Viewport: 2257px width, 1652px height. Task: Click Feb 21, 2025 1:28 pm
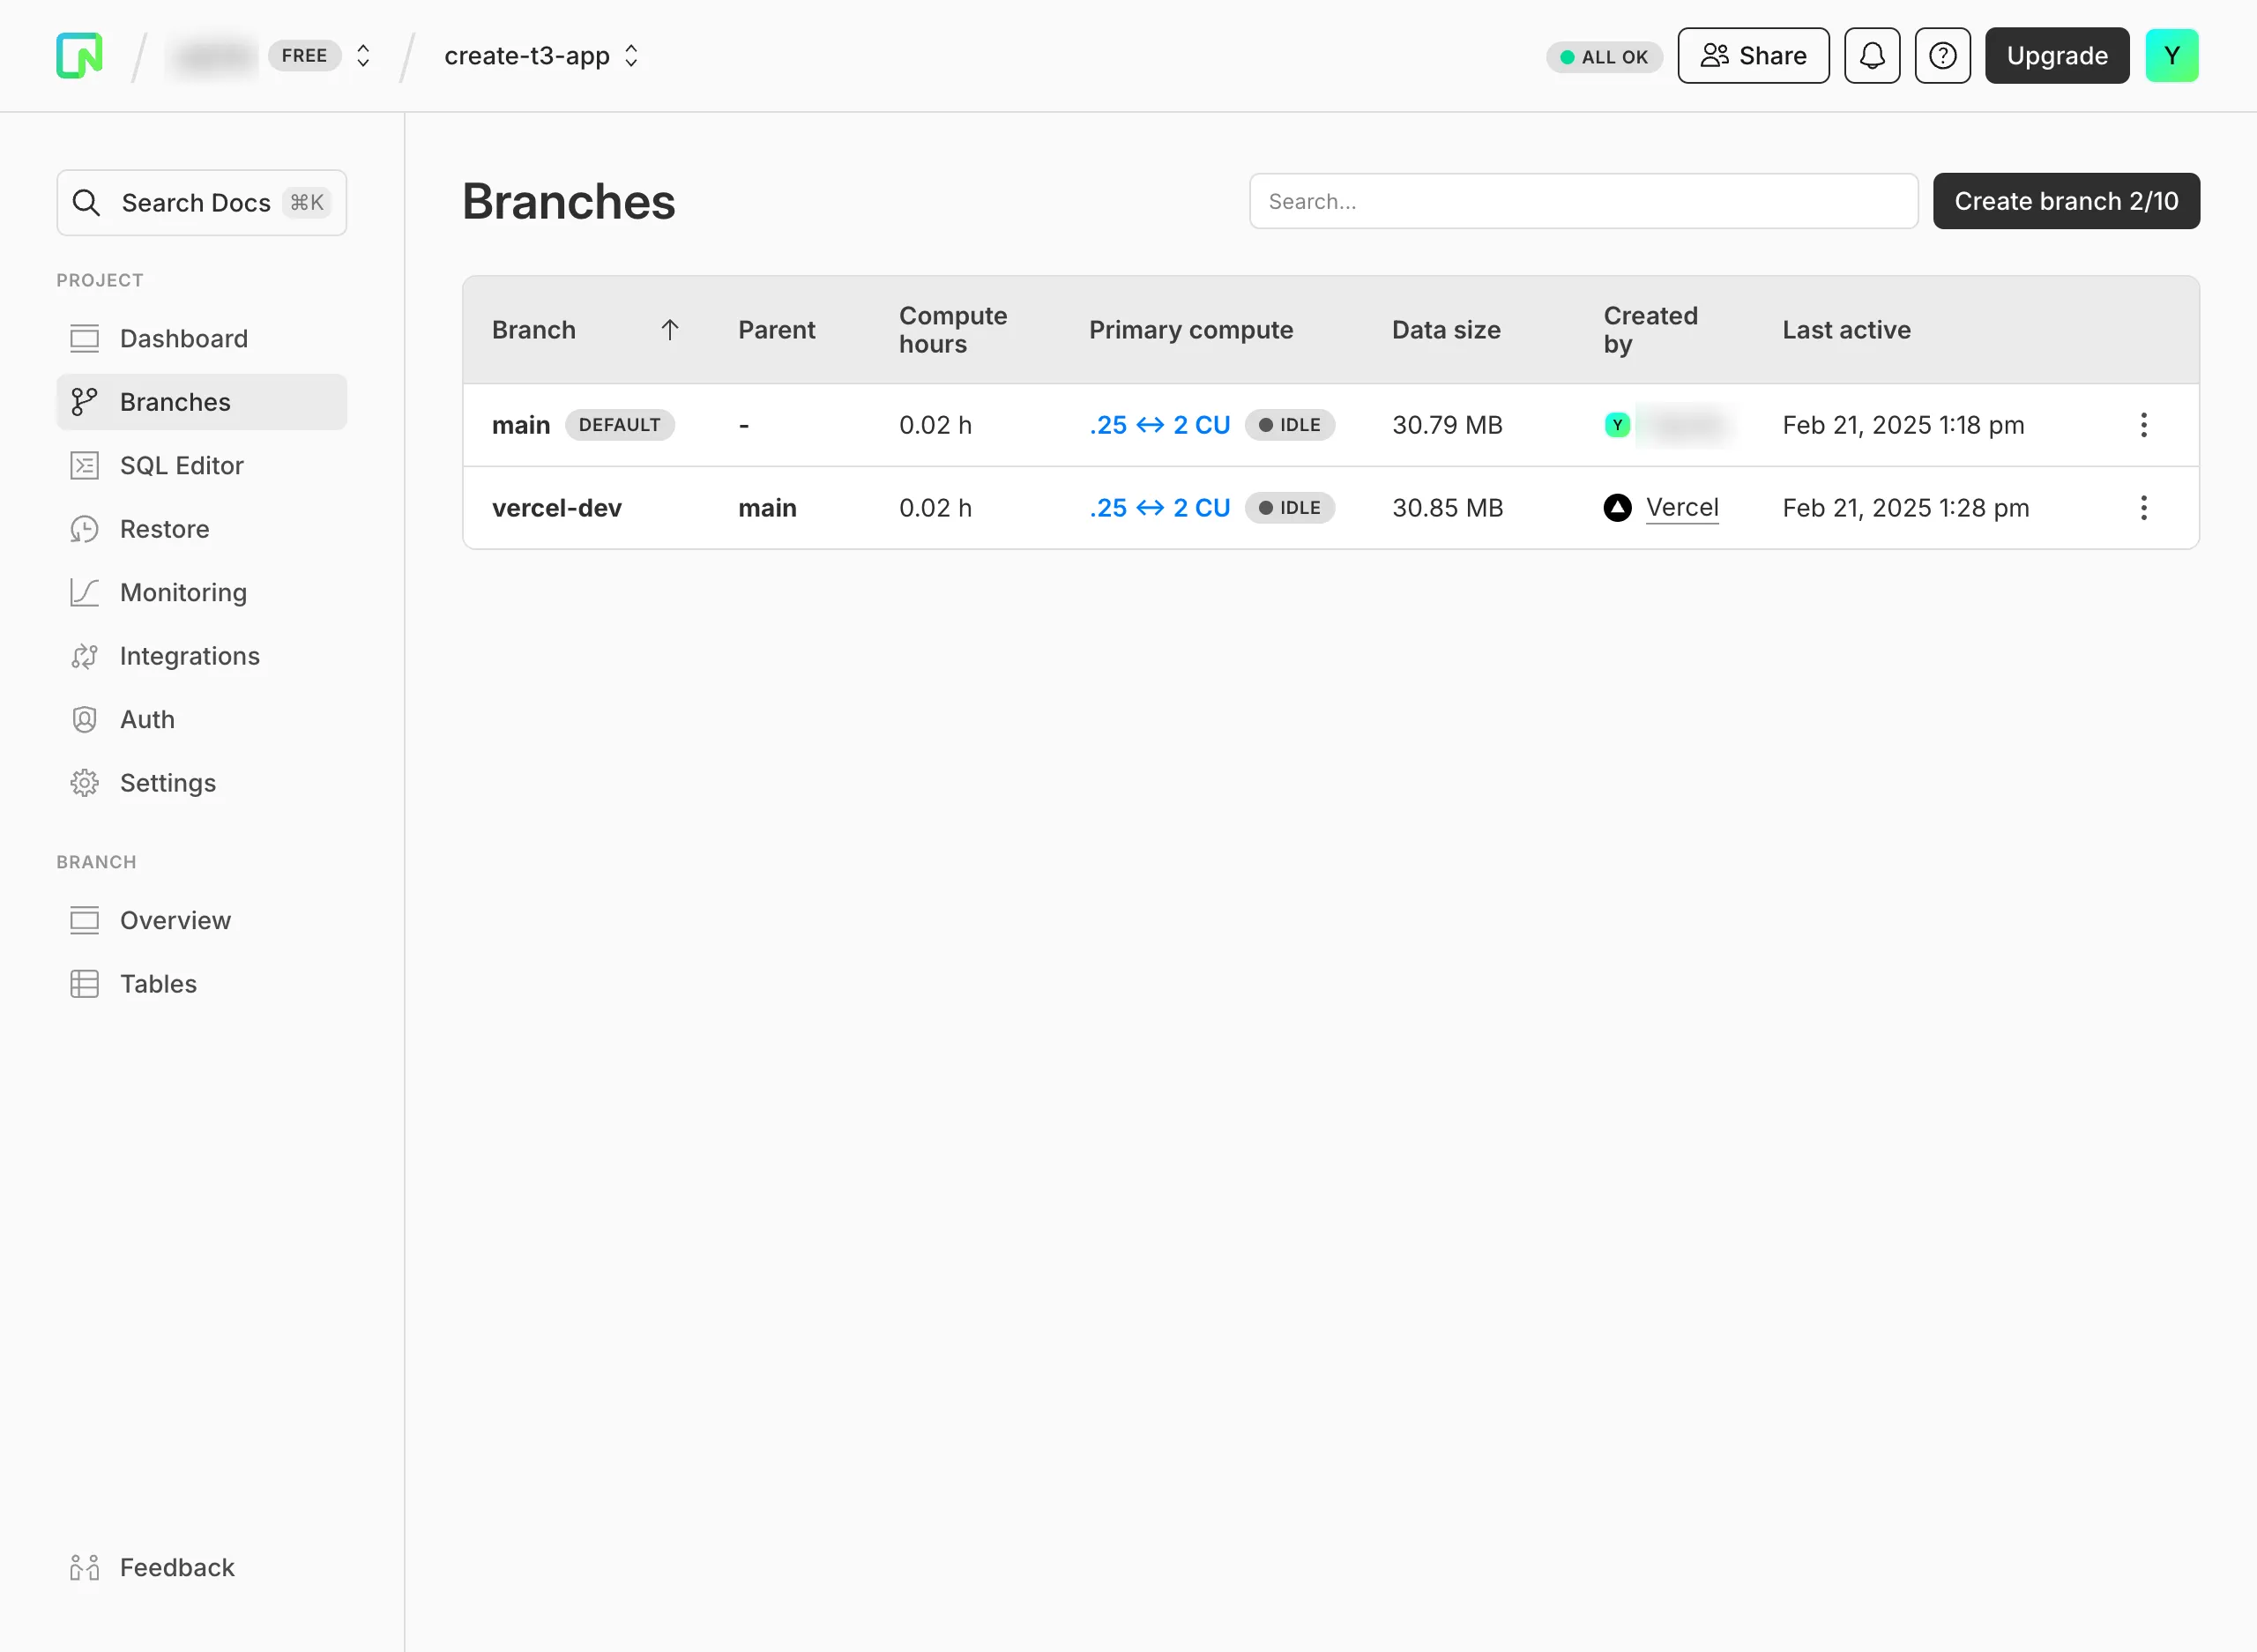pyautogui.click(x=1905, y=508)
